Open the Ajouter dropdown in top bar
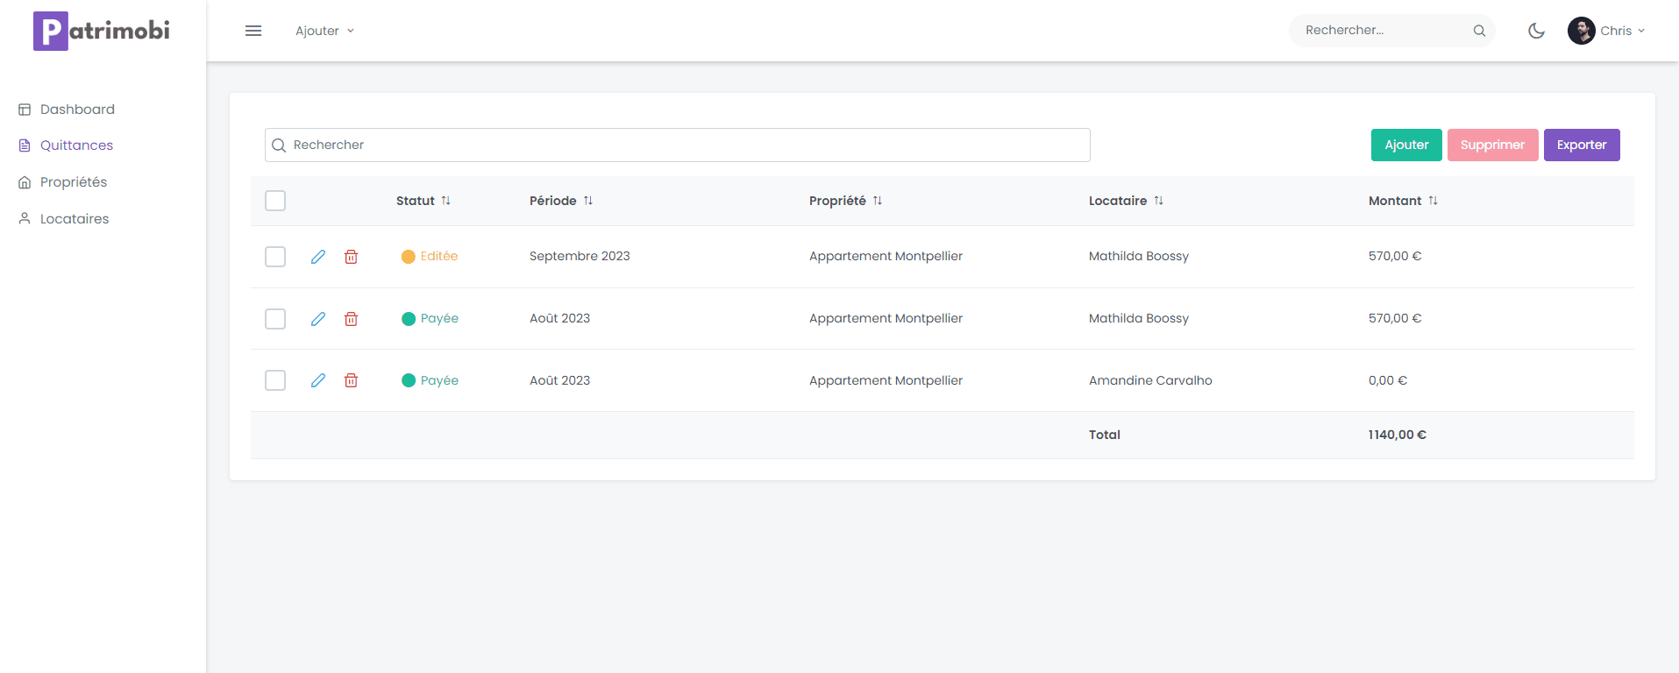Viewport: 1679px width, 673px height. click(x=324, y=31)
